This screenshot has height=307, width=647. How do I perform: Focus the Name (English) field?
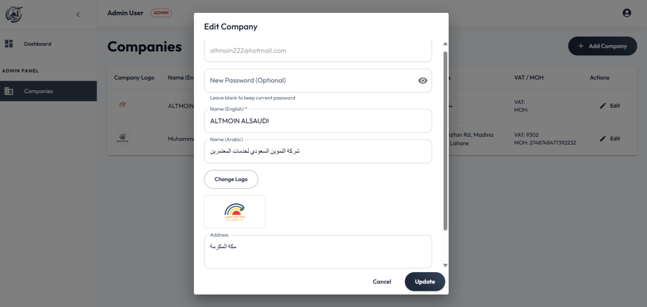317,122
